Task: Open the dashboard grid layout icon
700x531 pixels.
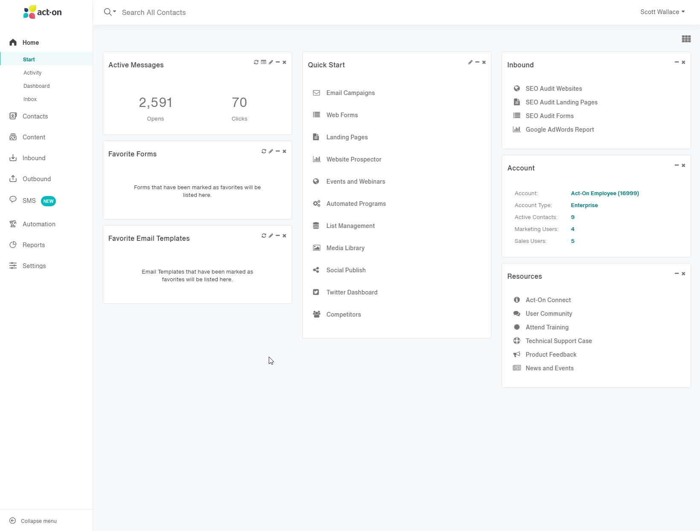Action: 686,39
